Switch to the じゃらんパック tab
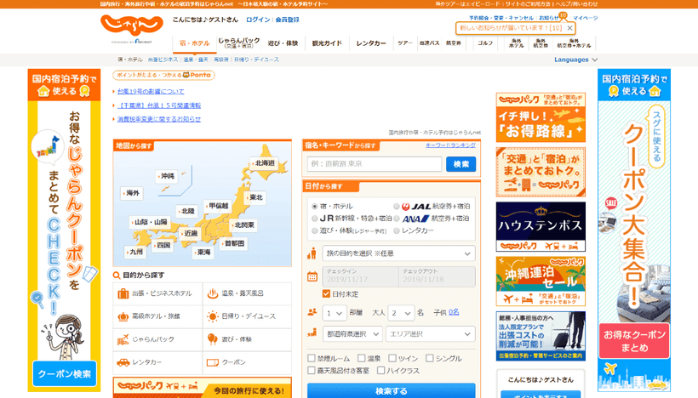This screenshot has height=398, width=698. click(x=238, y=43)
